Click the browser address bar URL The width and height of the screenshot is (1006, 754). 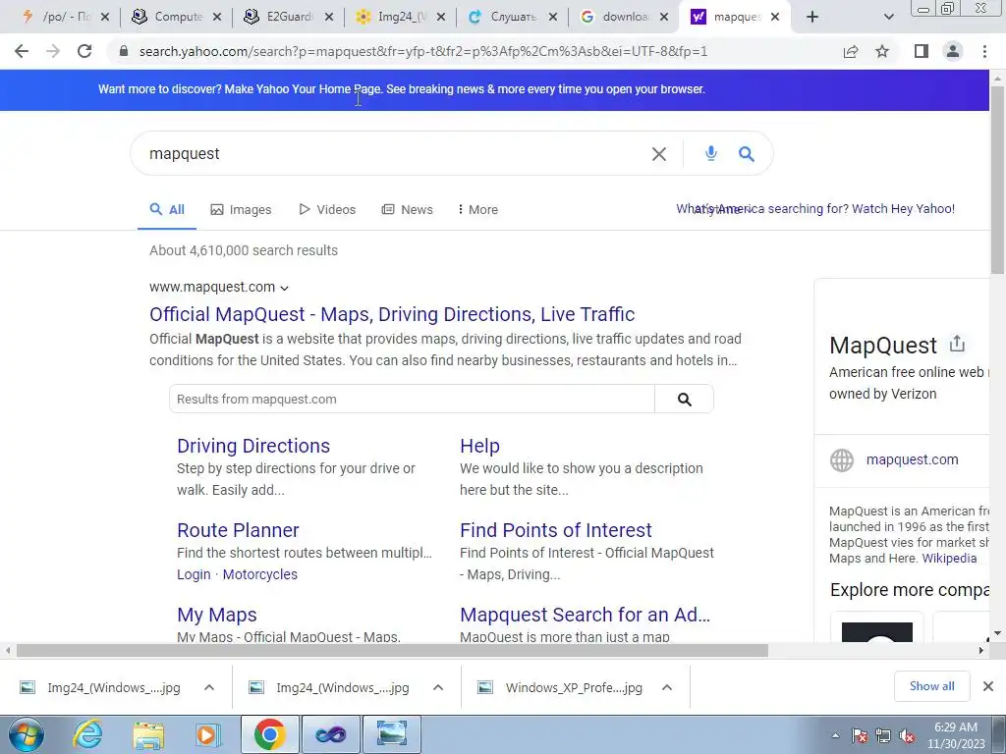pyautogui.click(x=422, y=51)
